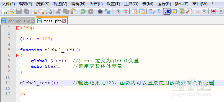
Task: Collapse the <?php block fold marker
Action: (18, 28)
